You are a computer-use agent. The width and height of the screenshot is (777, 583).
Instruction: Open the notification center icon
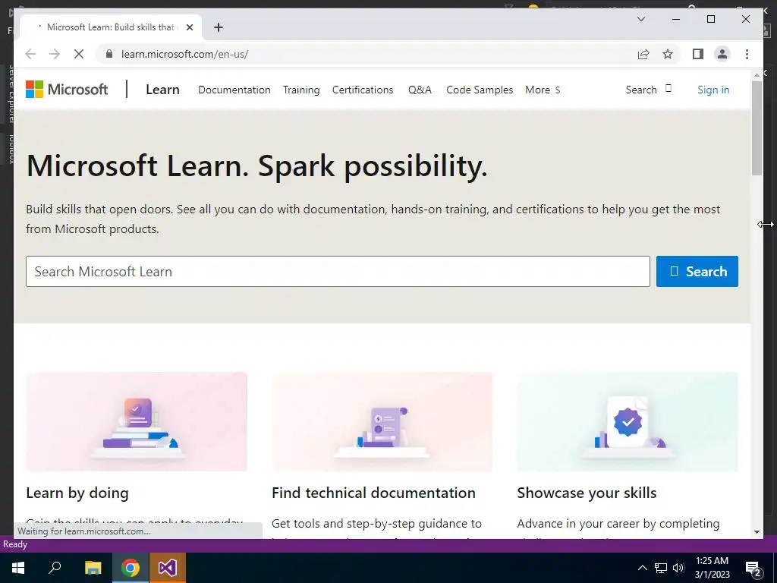pyautogui.click(x=753, y=569)
